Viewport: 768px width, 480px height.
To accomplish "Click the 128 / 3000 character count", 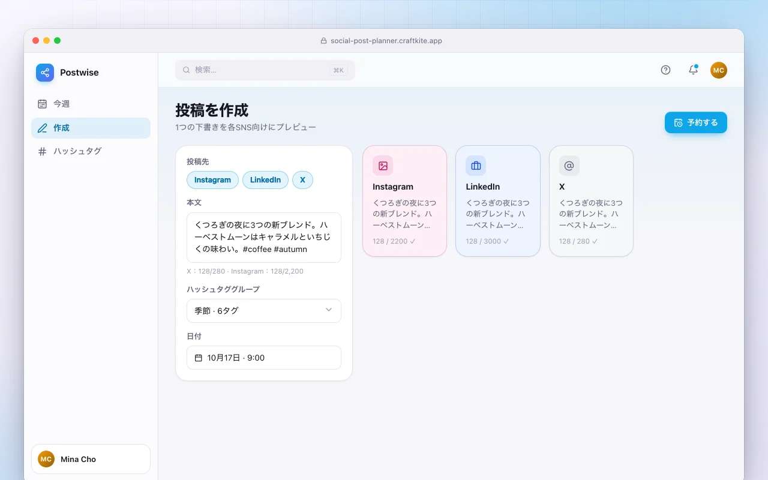I will point(488,241).
